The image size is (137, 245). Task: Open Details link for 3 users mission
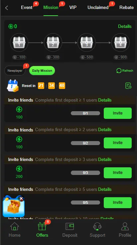point(105,160)
